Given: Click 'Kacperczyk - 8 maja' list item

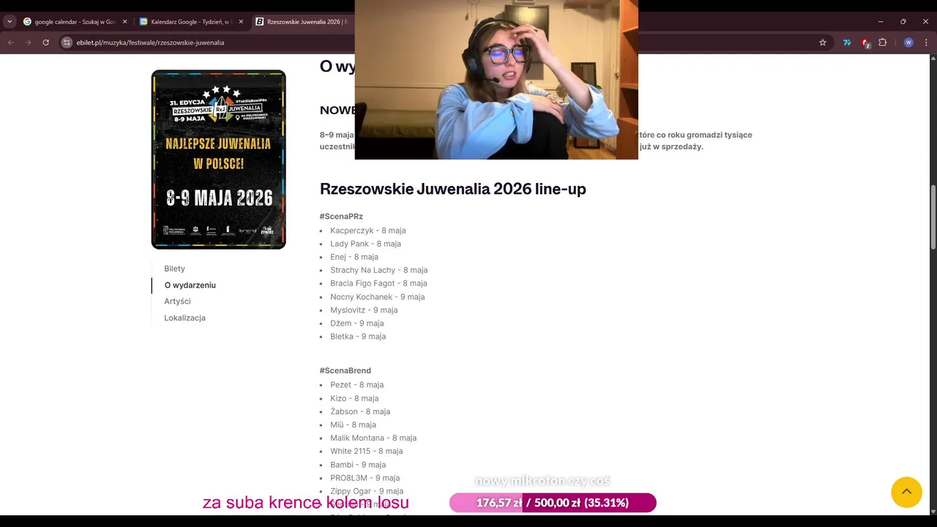Looking at the screenshot, I should [367, 231].
